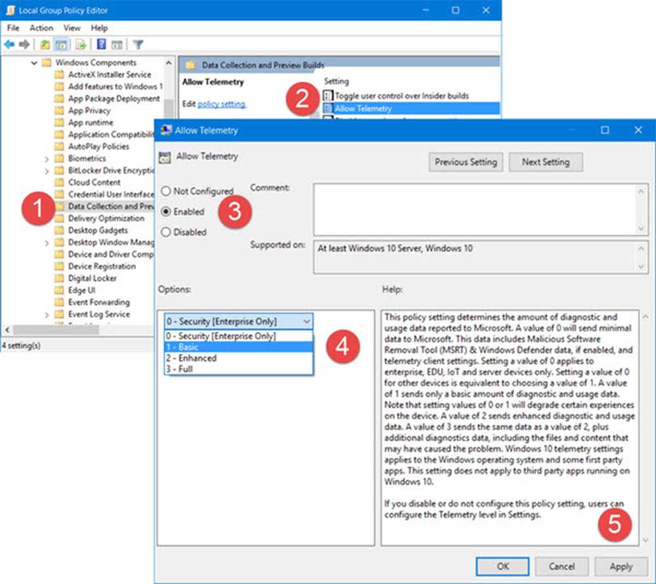
Task: Expand the Desktop Window Manager node
Action: [47, 243]
